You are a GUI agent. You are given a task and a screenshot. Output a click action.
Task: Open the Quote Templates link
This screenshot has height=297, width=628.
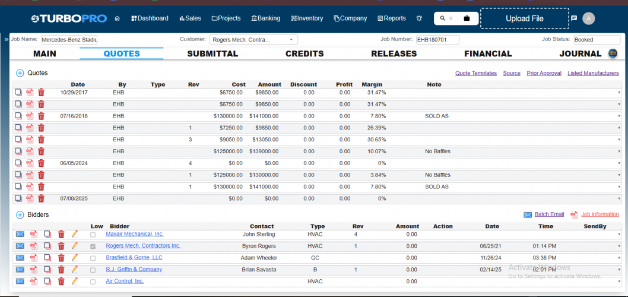pos(476,73)
